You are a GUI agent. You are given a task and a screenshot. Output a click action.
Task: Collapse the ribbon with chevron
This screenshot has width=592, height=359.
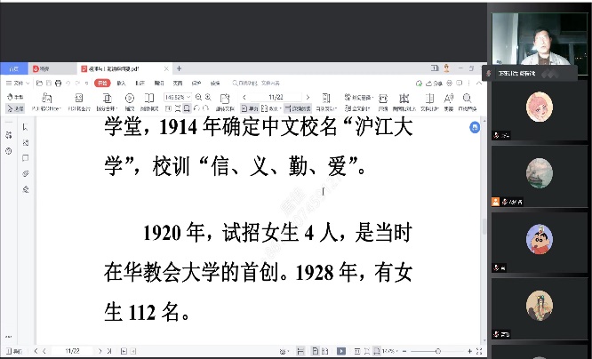point(479,83)
